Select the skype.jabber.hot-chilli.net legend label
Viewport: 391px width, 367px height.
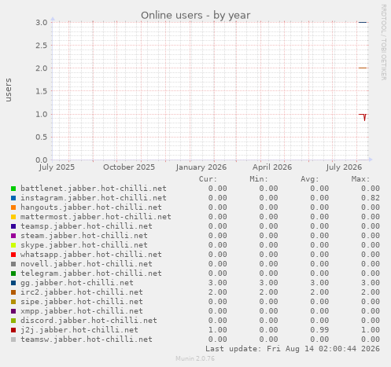(84, 245)
